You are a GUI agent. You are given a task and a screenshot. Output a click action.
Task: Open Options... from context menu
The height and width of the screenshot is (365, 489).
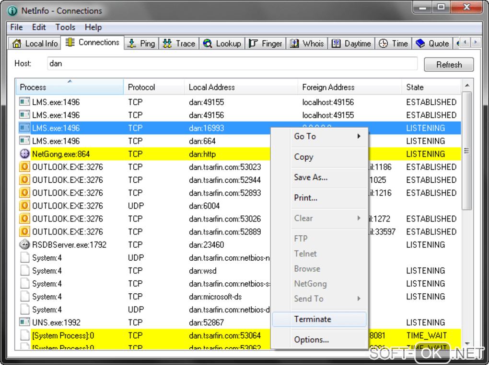pyautogui.click(x=319, y=340)
